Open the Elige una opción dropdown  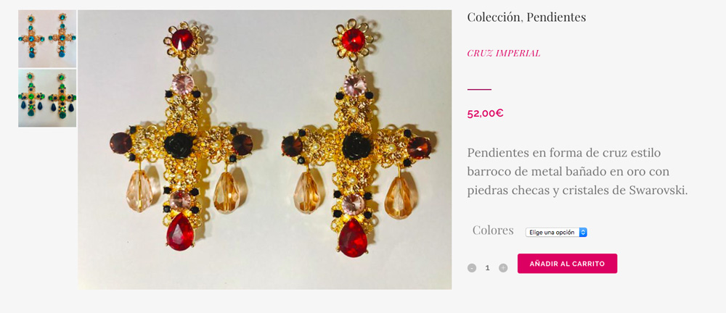click(556, 232)
